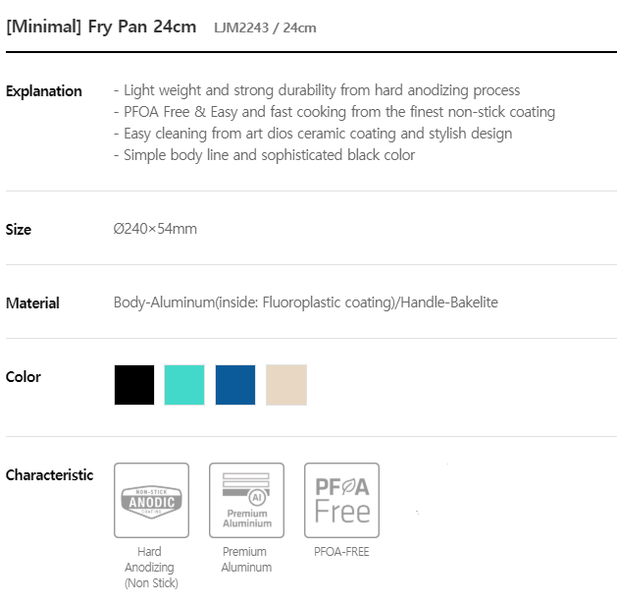The width and height of the screenshot is (617, 603).
Task: Click the Premium Aluminum caption text
Action: click(x=246, y=559)
